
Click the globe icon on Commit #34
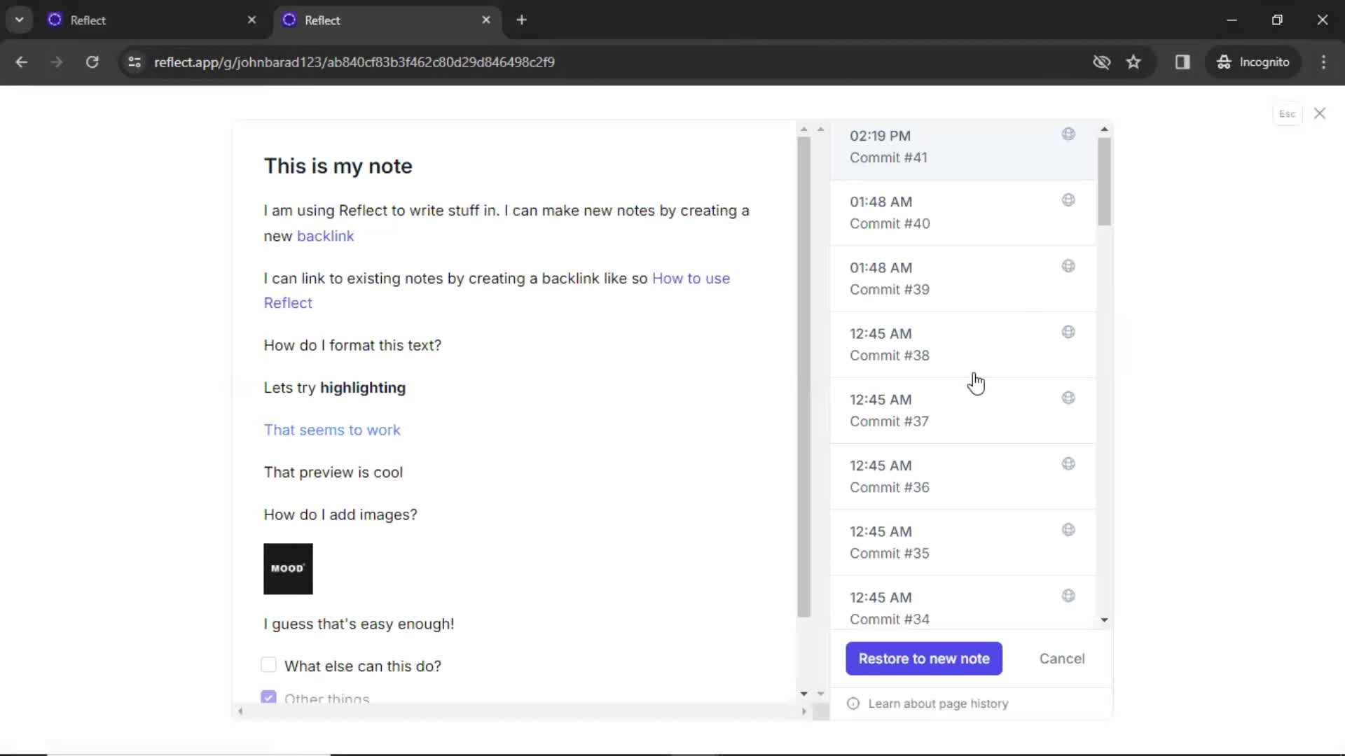click(x=1068, y=596)
